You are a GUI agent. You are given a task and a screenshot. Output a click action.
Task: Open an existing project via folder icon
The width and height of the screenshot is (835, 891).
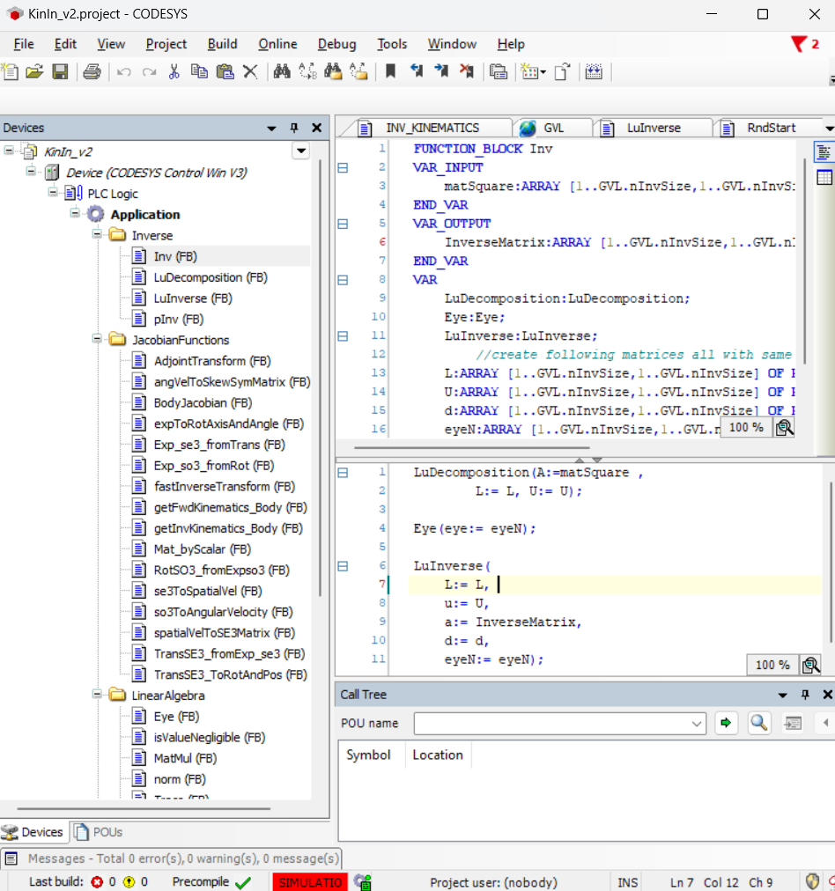tap(34, 71)
